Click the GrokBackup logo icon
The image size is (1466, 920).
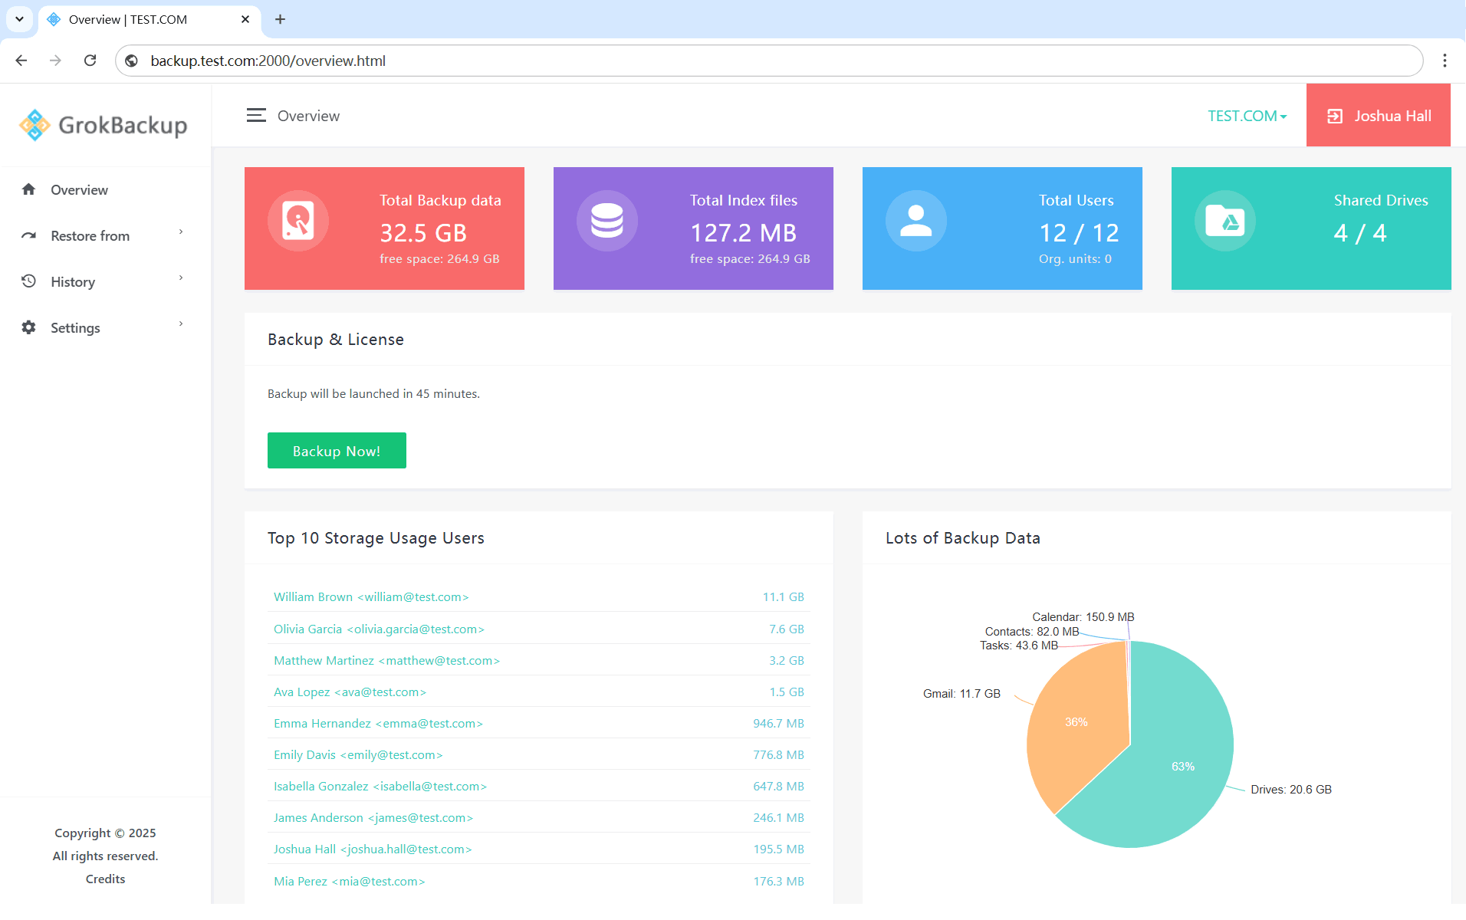coord(35,125)
